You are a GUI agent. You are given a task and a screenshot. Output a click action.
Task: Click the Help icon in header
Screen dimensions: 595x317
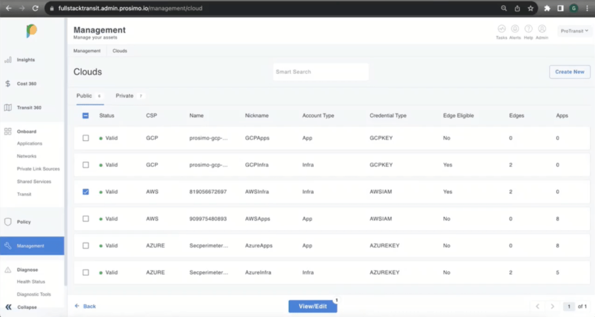(528, 29)
